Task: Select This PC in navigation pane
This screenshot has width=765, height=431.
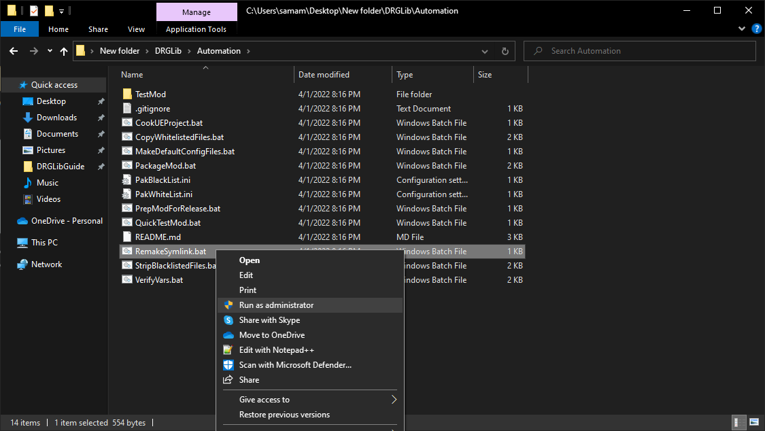Action: [44, 243]
